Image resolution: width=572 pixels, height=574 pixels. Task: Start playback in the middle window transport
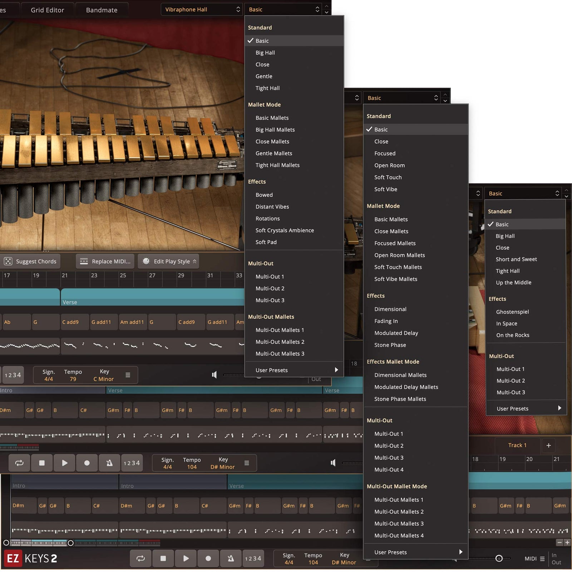click(x=64, y=463)
